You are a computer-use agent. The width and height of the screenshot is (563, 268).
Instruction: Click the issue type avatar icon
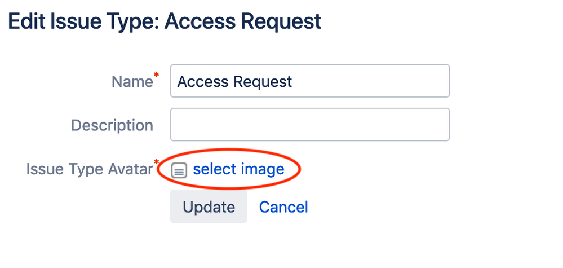(x=179, y=170)
